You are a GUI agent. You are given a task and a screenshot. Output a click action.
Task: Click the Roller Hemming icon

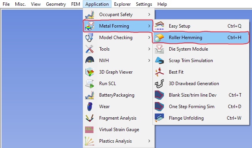pos(159,38)
